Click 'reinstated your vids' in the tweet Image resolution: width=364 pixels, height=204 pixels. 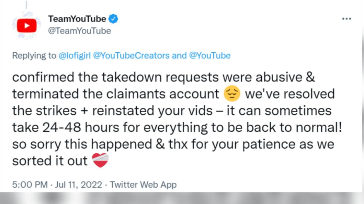pos(152,111)
